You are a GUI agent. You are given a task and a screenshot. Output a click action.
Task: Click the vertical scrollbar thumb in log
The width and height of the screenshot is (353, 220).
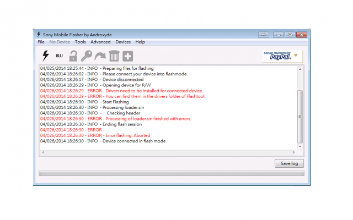300,117
